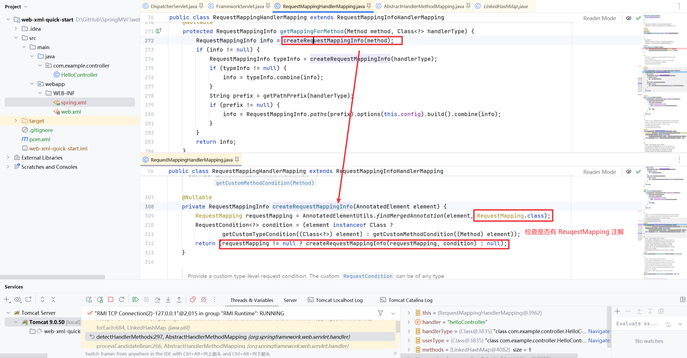Click the thread filter funnel icon
Screen dimensions: 687x358
(380, 313)
